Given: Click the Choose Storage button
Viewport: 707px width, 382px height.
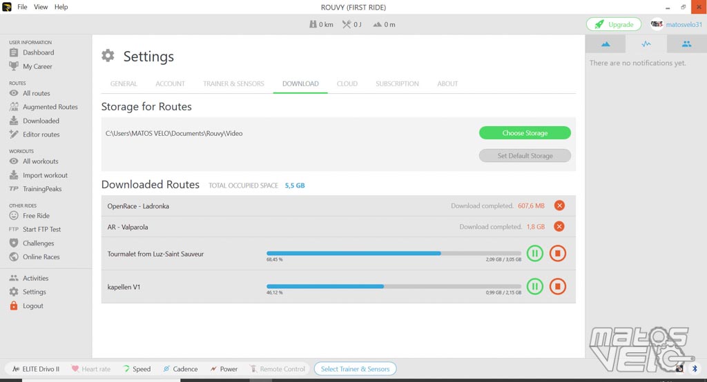Looking at the screenshot, I should point(525,133).
